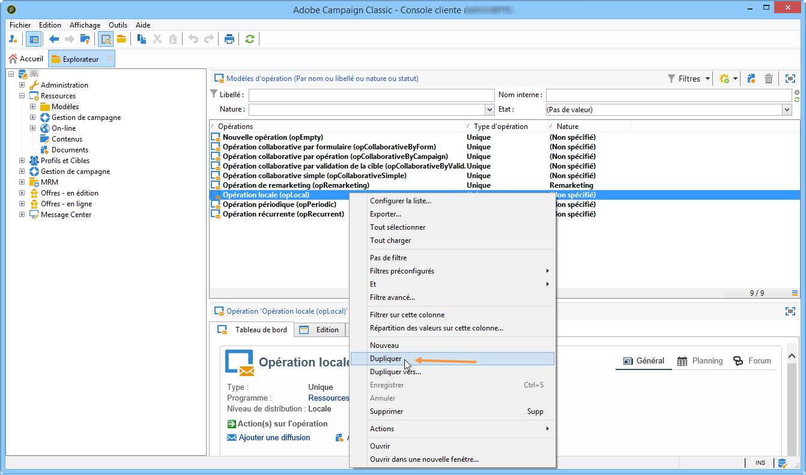Open the Nature combo box dropdown

(x=489, y=110)
